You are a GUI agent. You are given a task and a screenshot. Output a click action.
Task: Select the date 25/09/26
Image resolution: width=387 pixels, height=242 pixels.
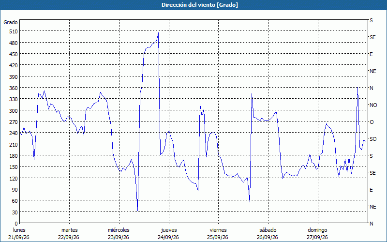218,237
